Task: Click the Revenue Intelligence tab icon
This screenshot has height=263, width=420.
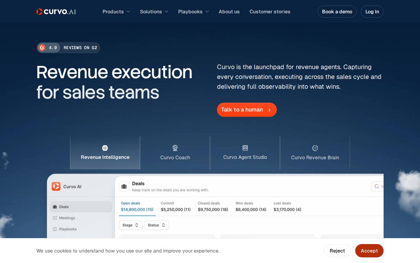Action: 105,148
